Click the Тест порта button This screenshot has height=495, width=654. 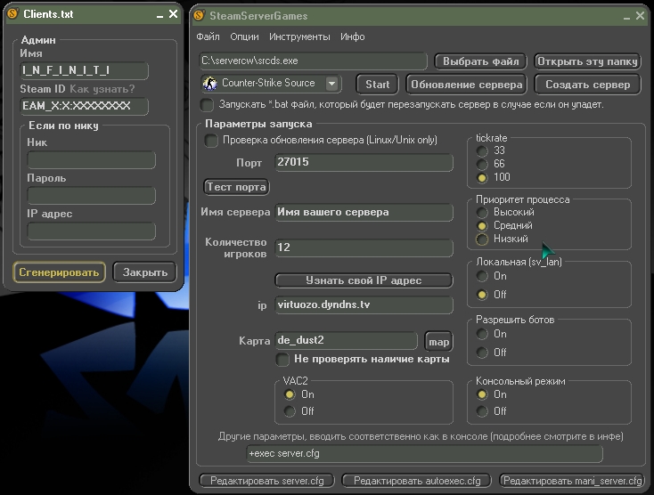(236, 187)
